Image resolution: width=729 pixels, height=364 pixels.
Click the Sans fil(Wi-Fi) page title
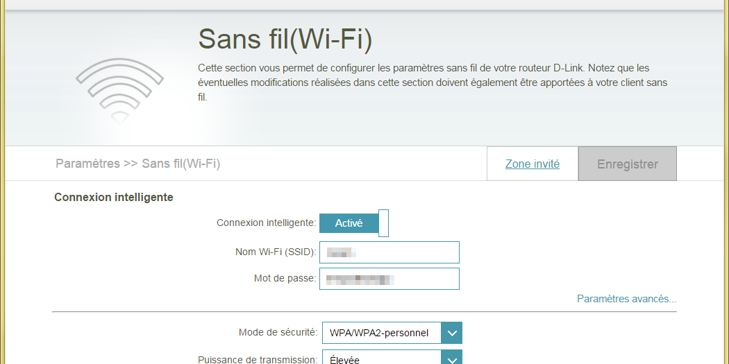point(285,40)
